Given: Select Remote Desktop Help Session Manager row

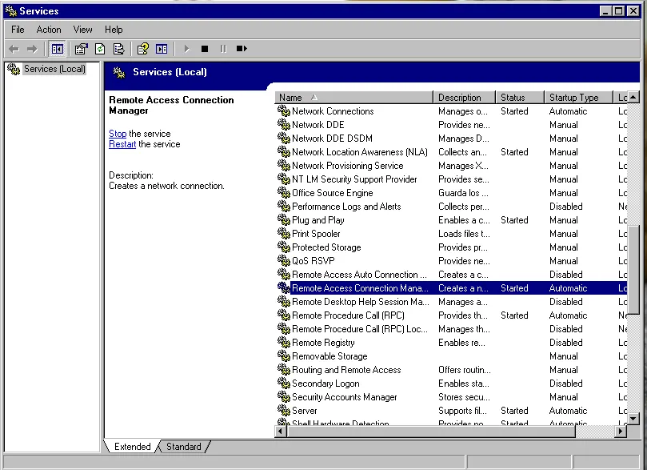Looking at the screenshot, I should click(451, 302).
